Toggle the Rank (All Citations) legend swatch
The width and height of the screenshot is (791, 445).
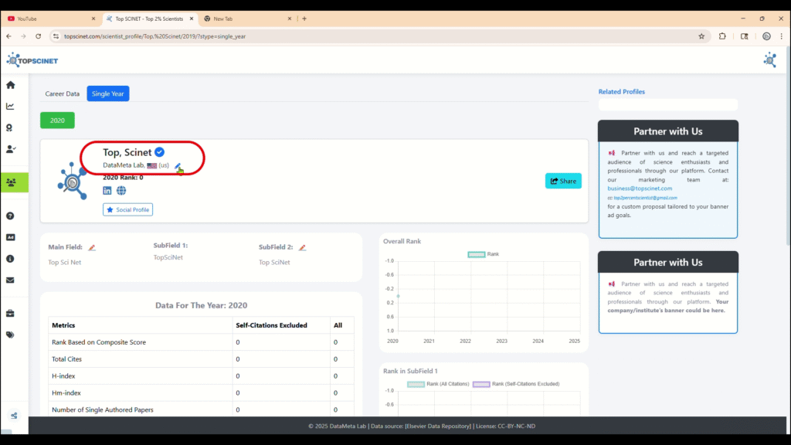pos(416,384)
